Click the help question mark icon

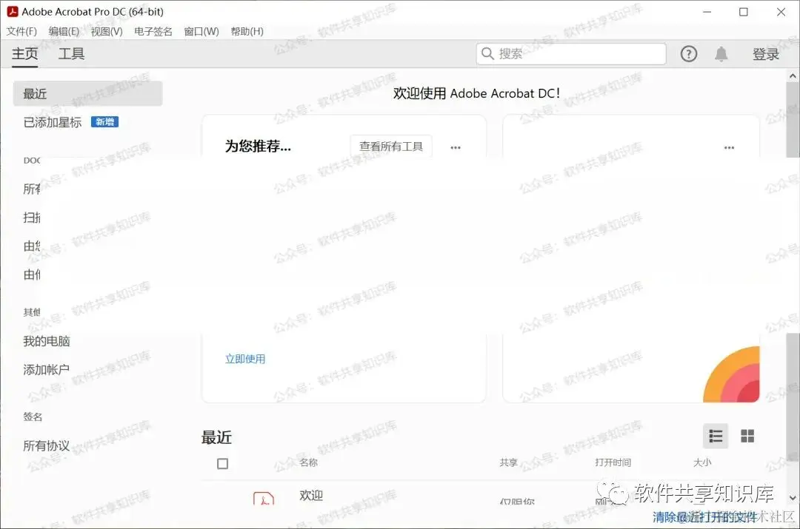tap(688, 53)
